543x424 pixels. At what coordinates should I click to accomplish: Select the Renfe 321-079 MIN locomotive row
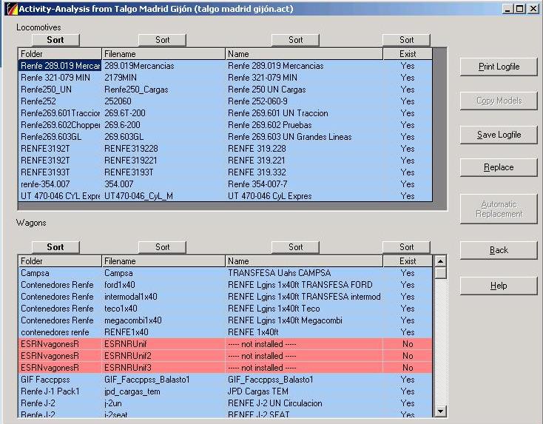tap(222, 78)
